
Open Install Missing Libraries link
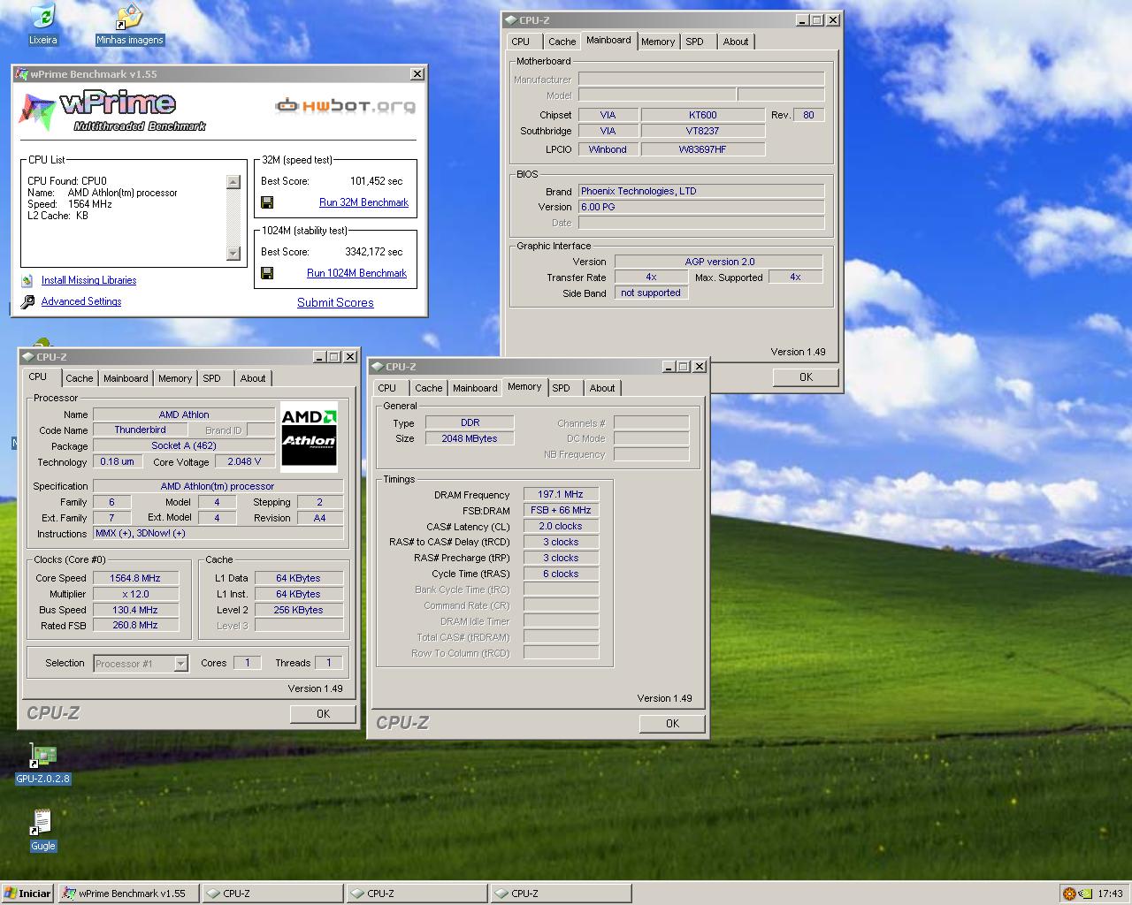(88, 280)
